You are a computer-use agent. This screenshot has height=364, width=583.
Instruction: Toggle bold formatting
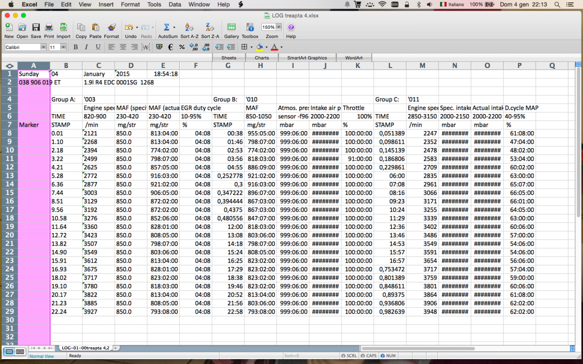[x=75, y=47]
